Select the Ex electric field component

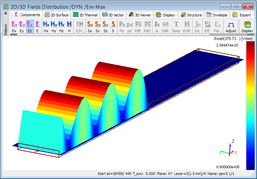point(14,27)
